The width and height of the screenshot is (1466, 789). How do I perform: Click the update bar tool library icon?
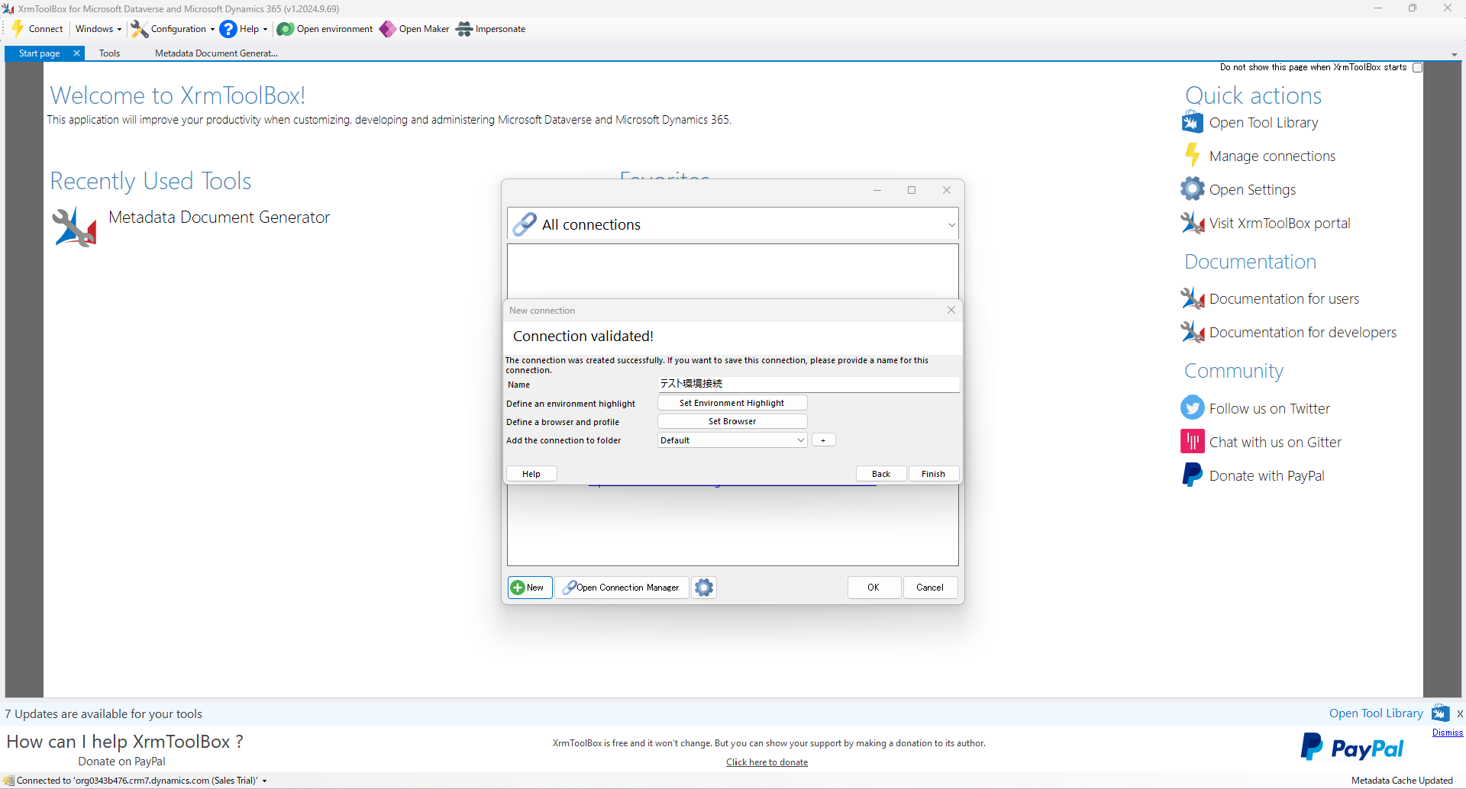1440,713
